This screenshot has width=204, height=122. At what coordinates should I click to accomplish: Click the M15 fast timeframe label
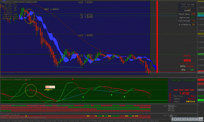tap(171, 111)
